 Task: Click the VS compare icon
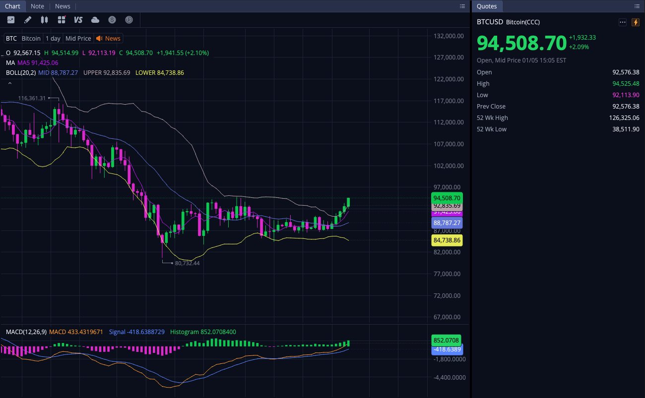coord(78,20)
